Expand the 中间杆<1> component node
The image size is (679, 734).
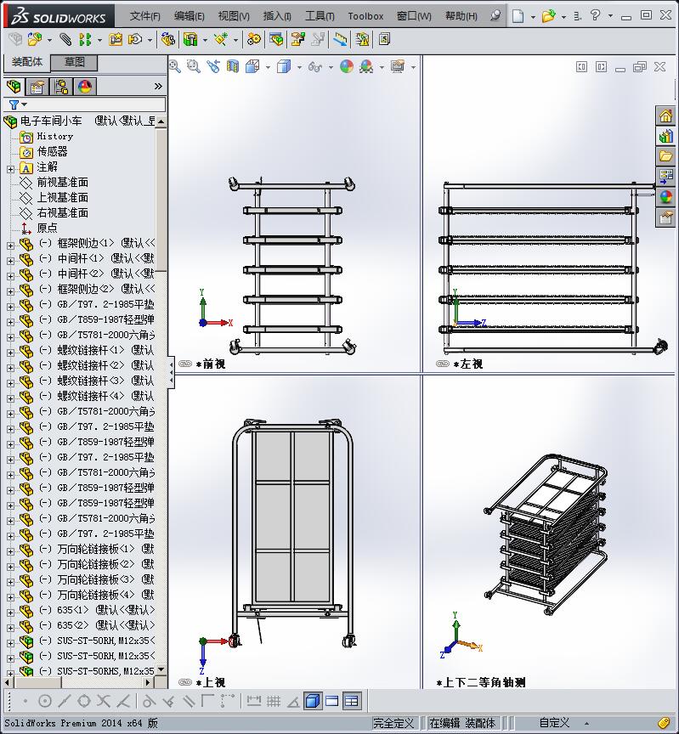[x=10, y=261]
